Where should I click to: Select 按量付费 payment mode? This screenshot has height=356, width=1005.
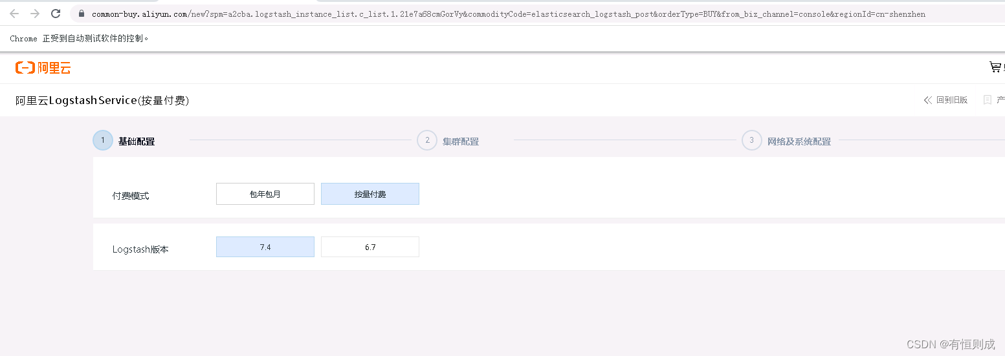coord(370,194)
